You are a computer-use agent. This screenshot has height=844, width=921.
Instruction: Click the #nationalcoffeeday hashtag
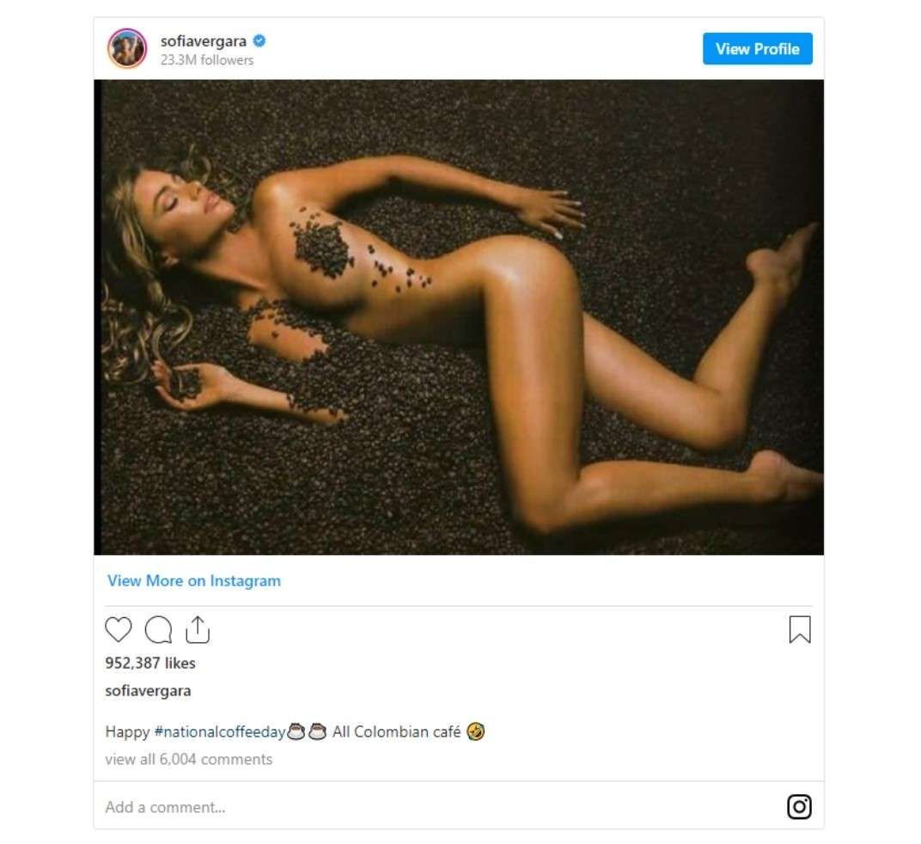click(219, 732)
